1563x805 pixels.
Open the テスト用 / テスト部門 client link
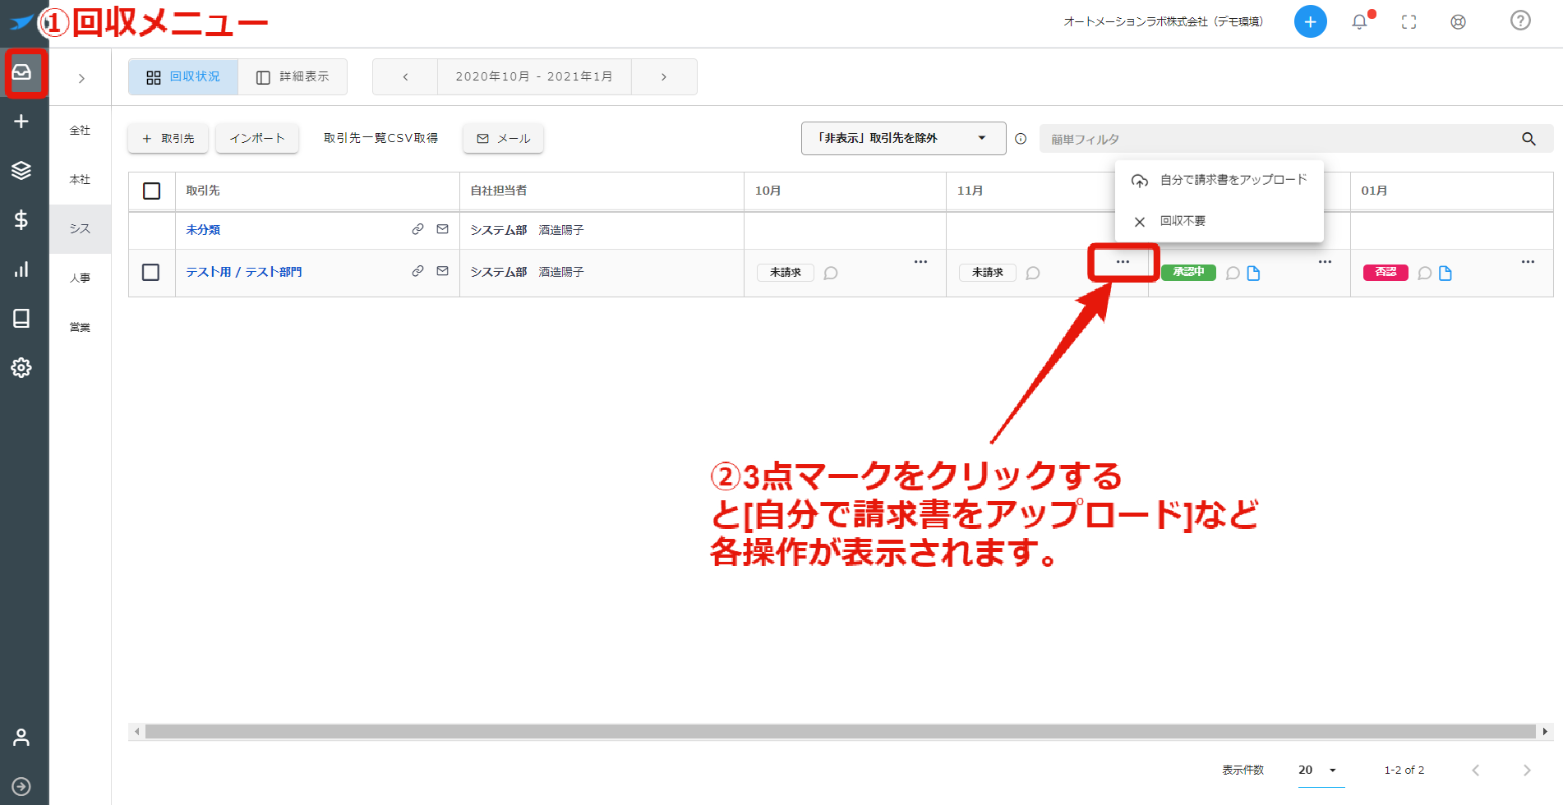[x=244, y=272]
